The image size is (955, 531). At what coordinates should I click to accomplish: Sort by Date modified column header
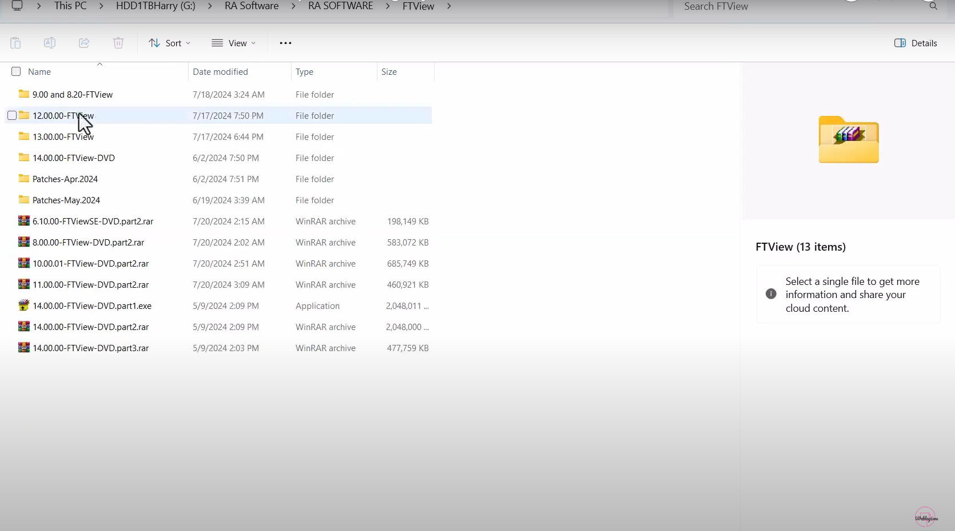point(220,71)
